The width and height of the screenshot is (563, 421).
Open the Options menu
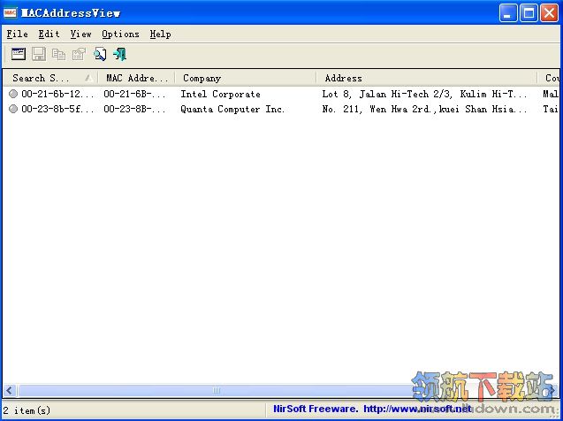click(120, 34)
